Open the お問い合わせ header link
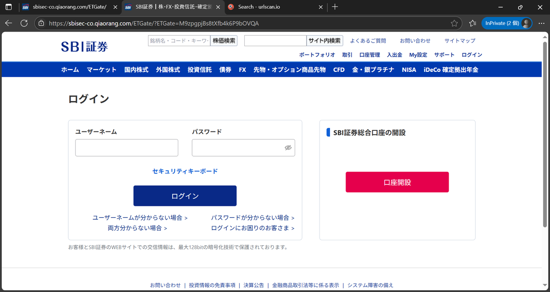Image resolution: width=550 pixels, height=292 pixels. point(415,41)
